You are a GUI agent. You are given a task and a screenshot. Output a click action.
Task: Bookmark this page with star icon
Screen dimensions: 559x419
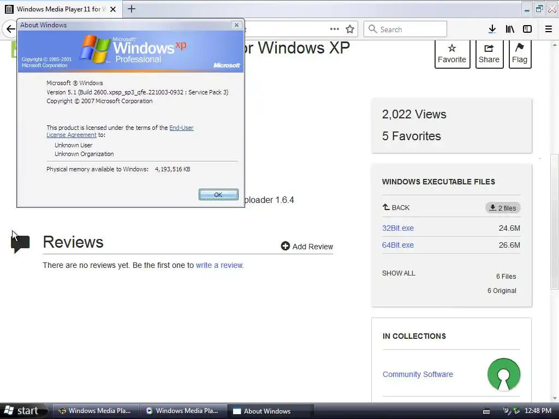350,29
